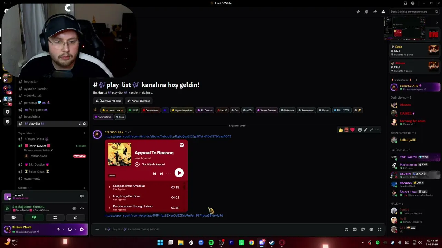Add red heart reaction to message
Viewport: 442px width, 248px height.
[x=352, y=130]
